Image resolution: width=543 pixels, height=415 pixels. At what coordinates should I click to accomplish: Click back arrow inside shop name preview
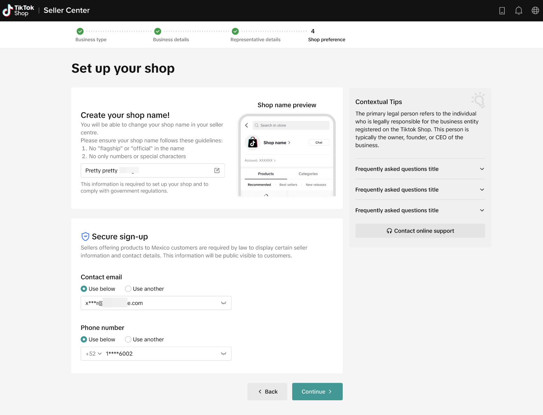tap(247, 125)
